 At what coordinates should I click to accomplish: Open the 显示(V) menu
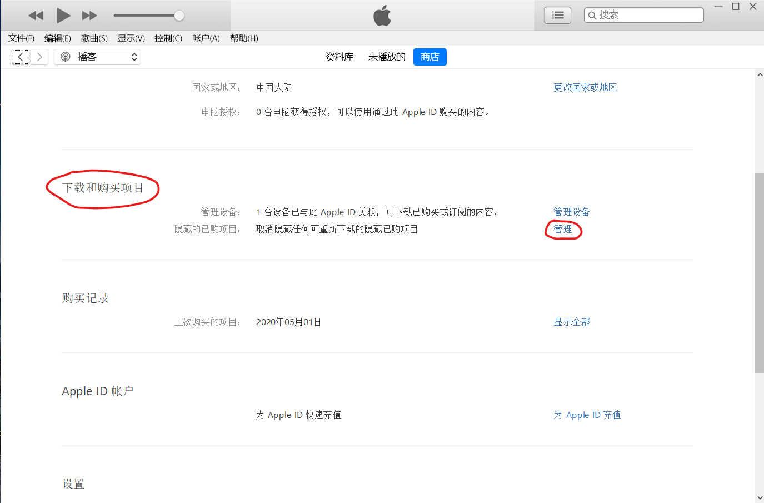[x=131, y=38]
